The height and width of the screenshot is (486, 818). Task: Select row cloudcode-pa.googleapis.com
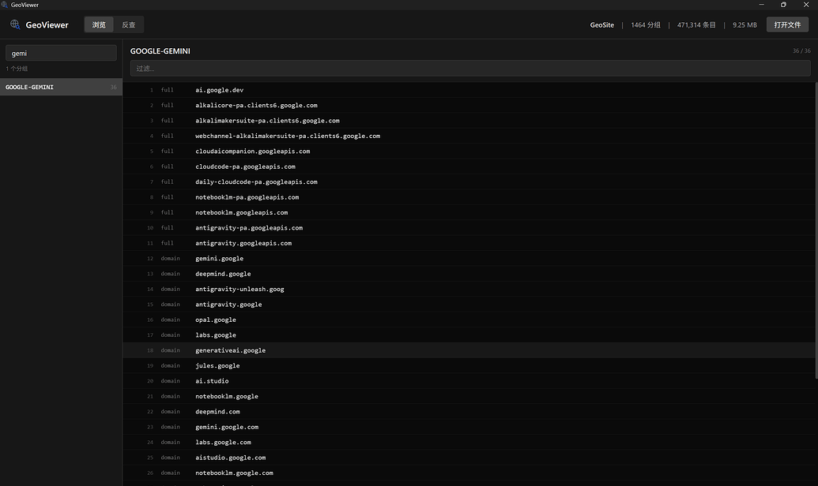(469, 166)
